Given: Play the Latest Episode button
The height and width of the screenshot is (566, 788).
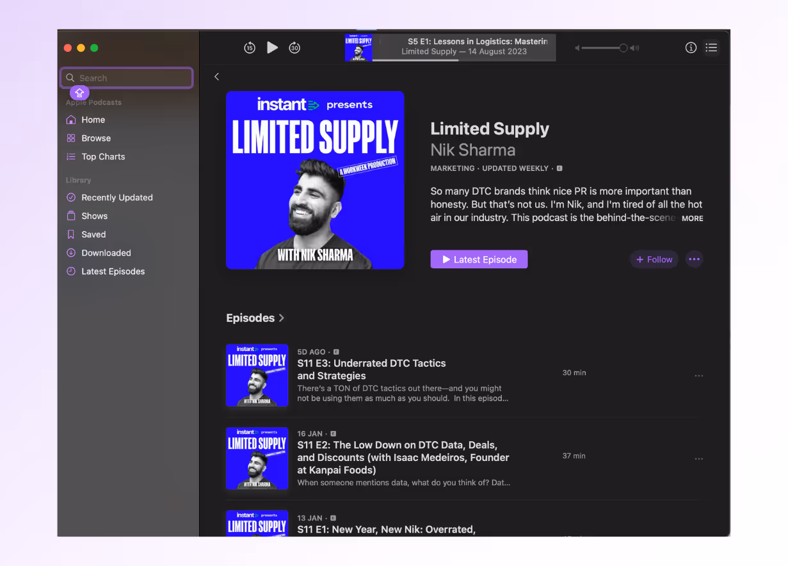Looking at the screenshot, I should (x=479, y=259).
